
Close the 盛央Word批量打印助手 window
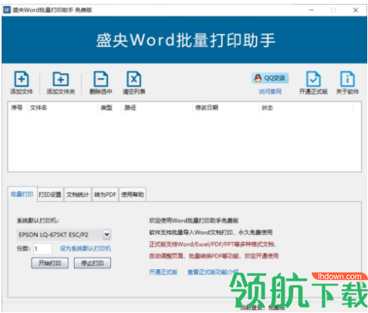(x=356, y=10)
